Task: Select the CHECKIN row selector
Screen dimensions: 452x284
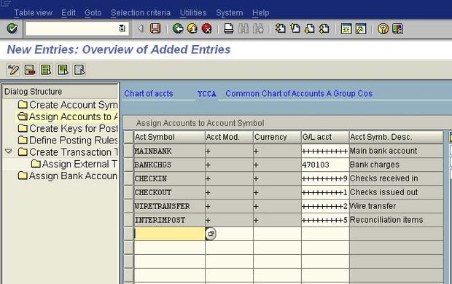Action: pyautogui.click(x=128, y=178)
